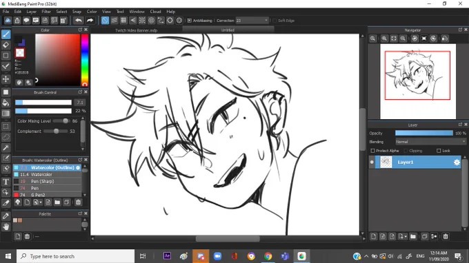This screenshot has height=263, width=469.
Task: Enable Protect Alpha checkbox
Action: tap(372, 151)
